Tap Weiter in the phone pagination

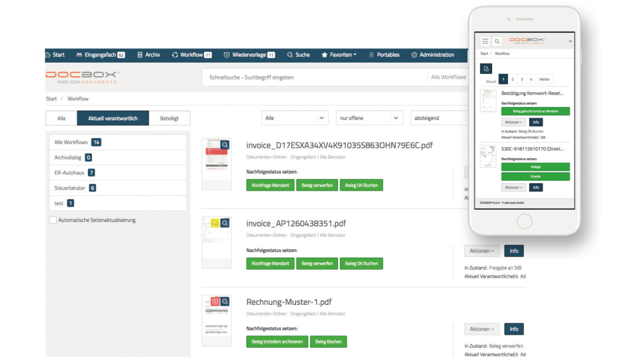[544, 79]
